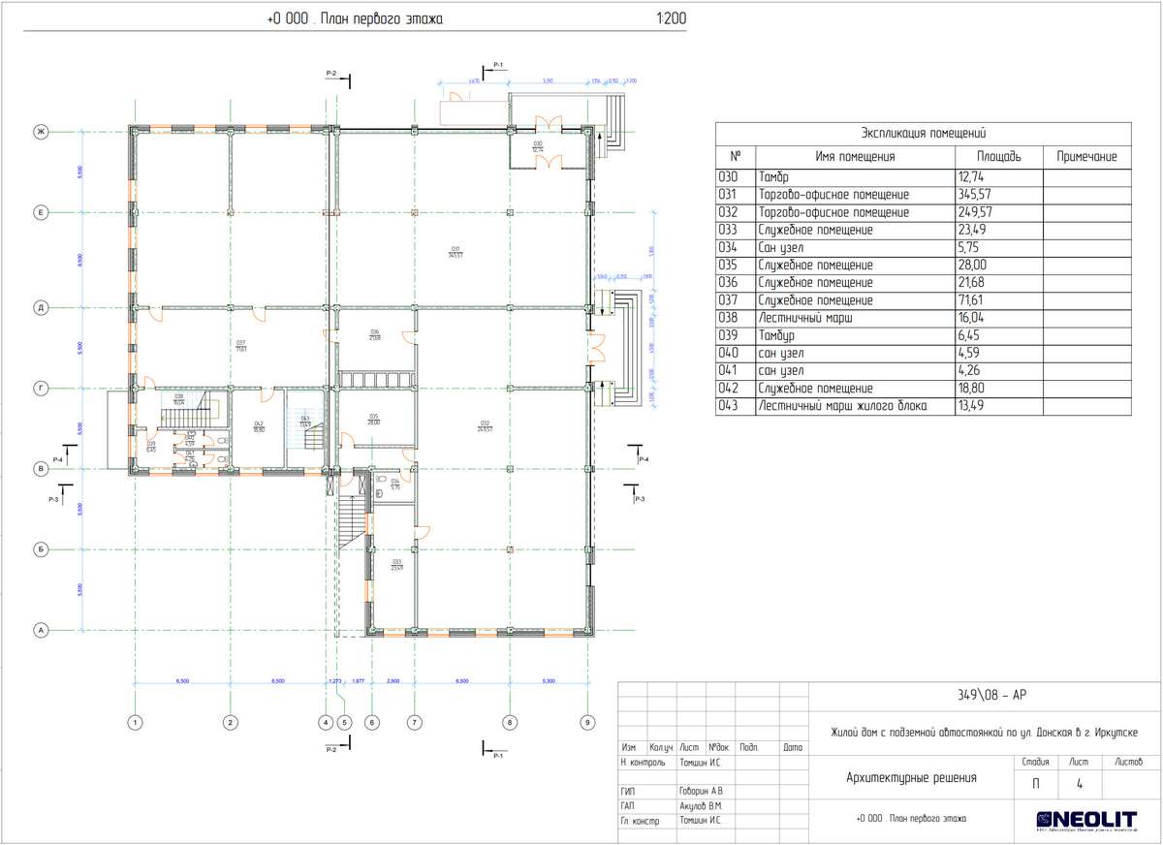Click role label 'ГАП' in title block
The height and width of the screenshot is (845, 1163).
628,805
